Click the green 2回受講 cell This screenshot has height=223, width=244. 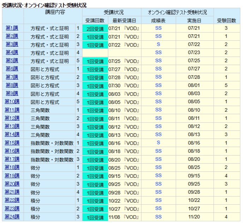(x=95, y=28)
